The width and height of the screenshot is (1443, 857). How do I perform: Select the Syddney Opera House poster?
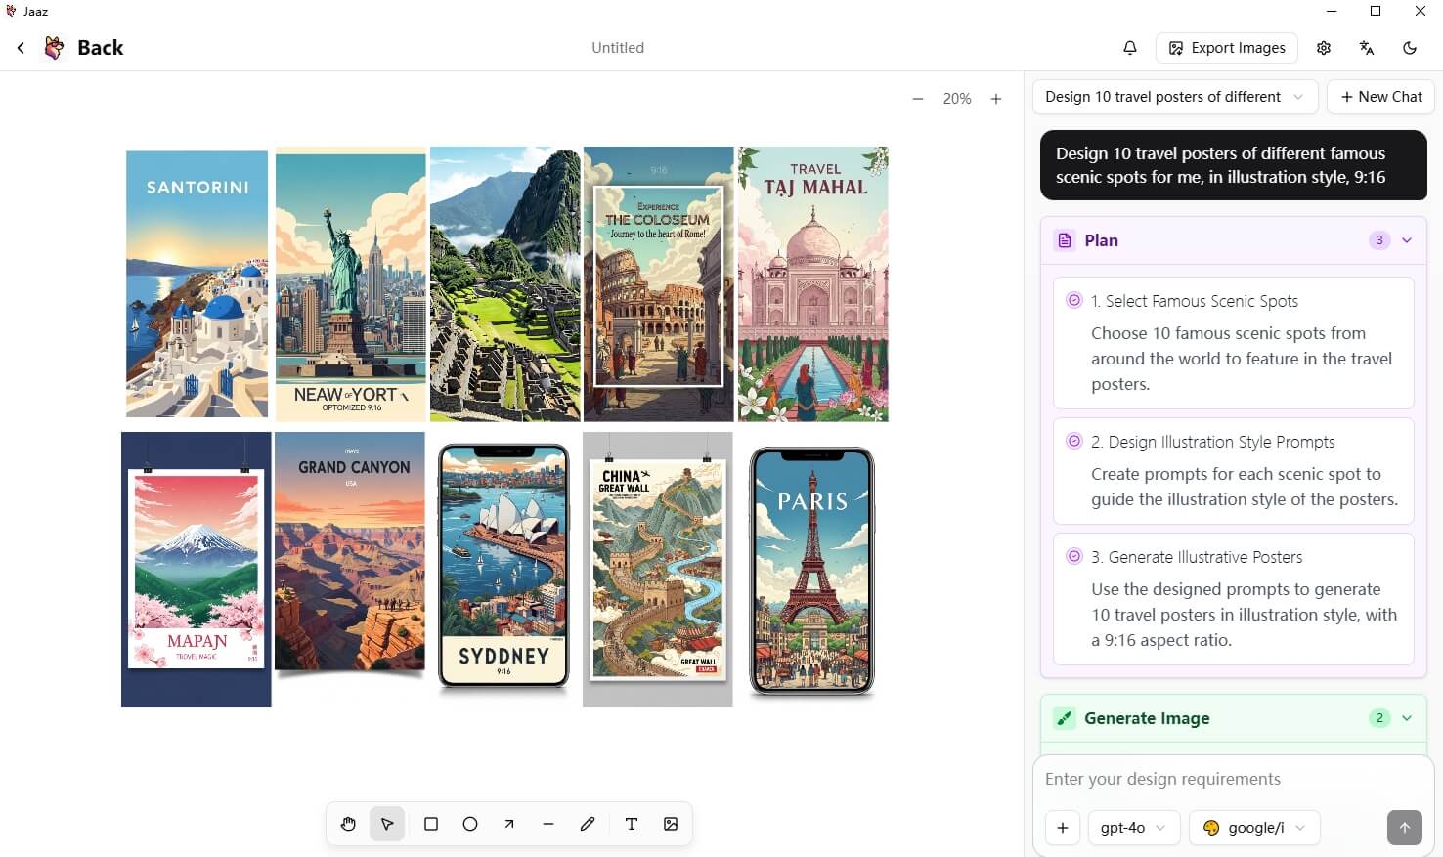point(503,567)
